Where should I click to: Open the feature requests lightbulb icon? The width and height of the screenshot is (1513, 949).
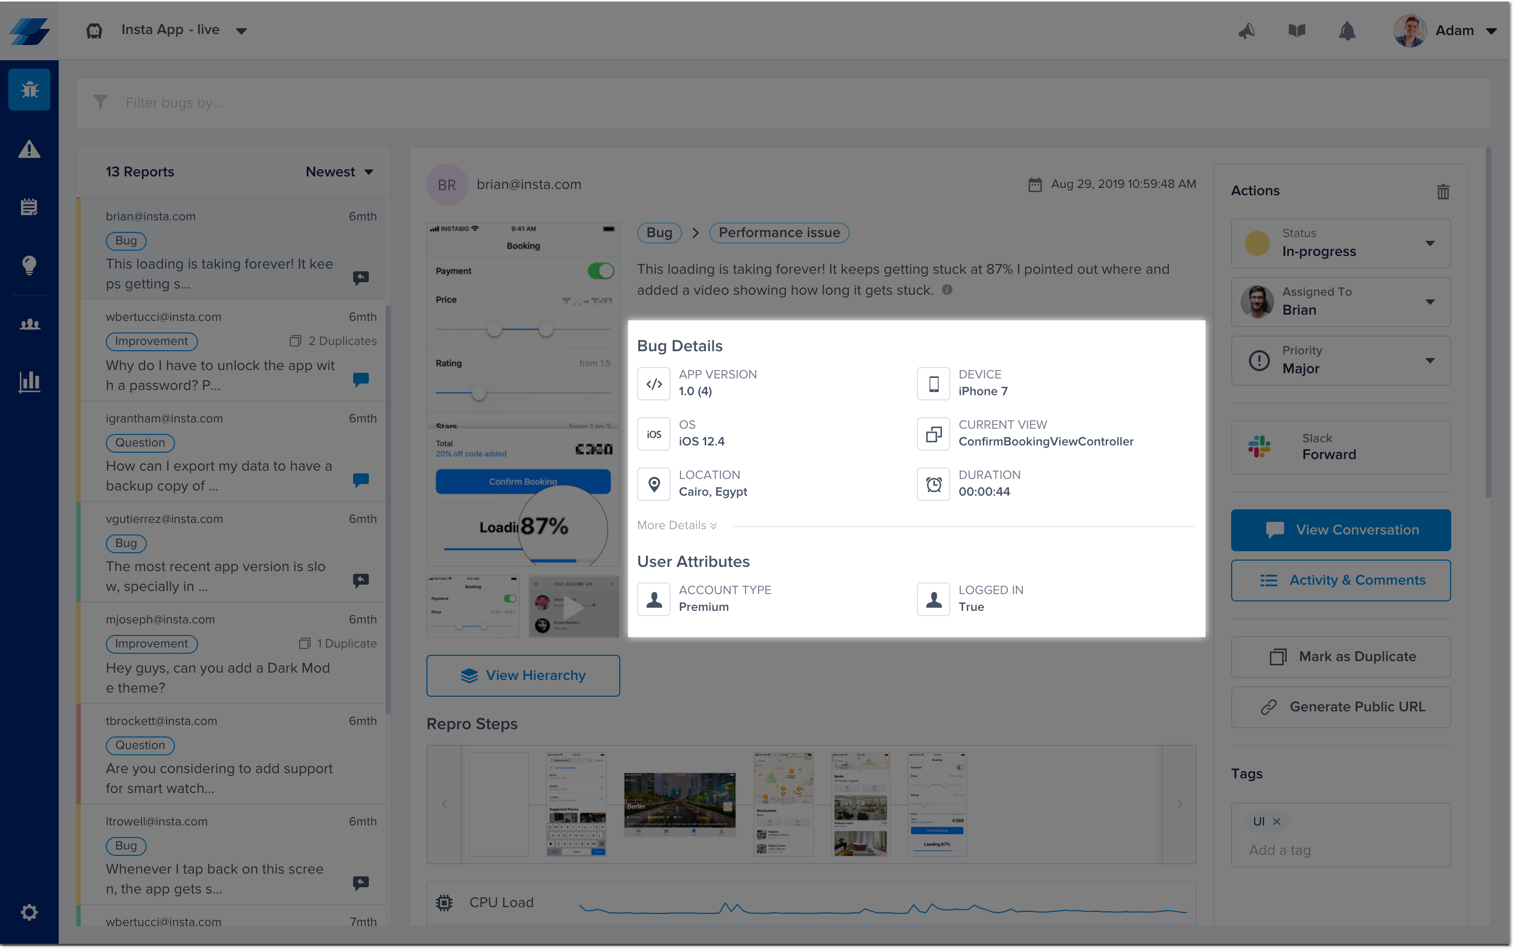(x=29, y=265)
